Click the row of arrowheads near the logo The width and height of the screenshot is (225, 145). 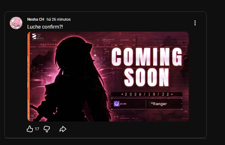(x=49, y=45)
